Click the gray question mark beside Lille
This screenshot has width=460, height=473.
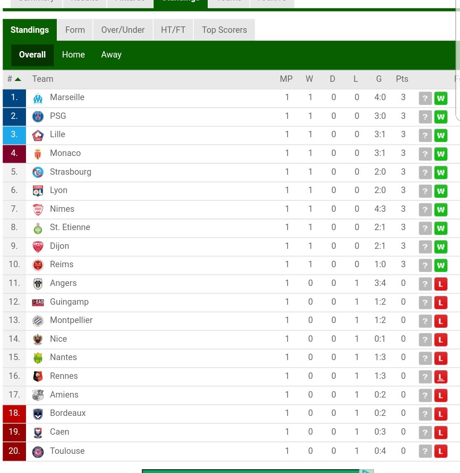425,136
